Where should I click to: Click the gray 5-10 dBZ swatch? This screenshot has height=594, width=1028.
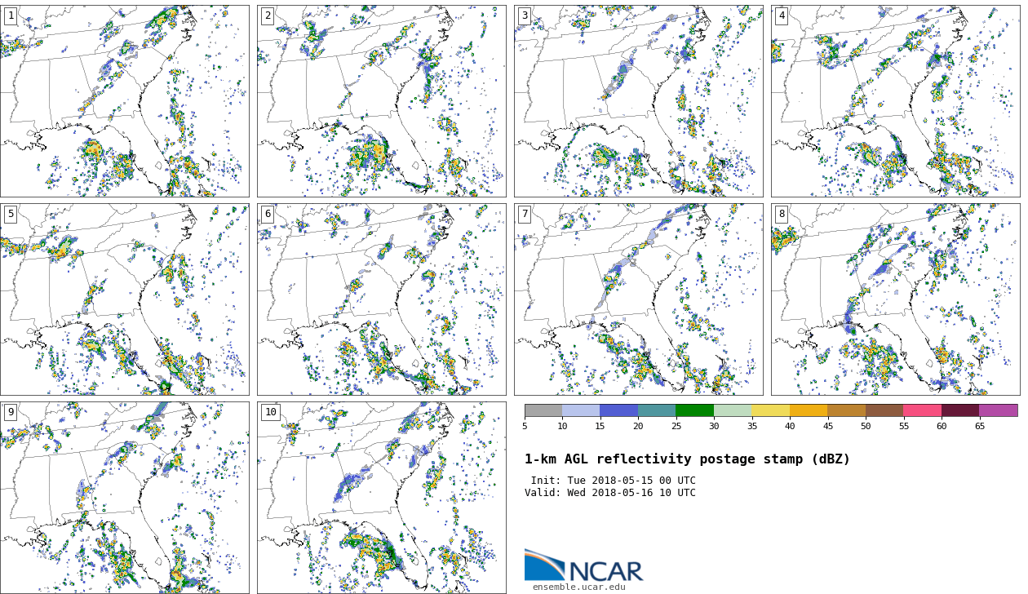pos(543,410)
